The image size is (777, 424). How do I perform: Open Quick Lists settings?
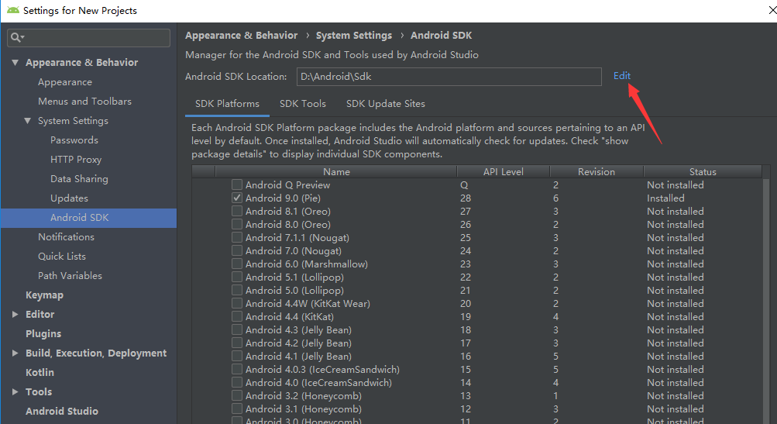(62, 256)
